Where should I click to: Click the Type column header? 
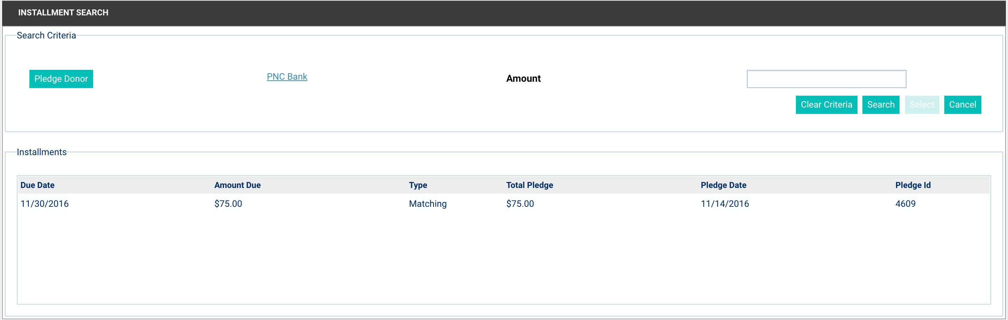coord(418,185)
